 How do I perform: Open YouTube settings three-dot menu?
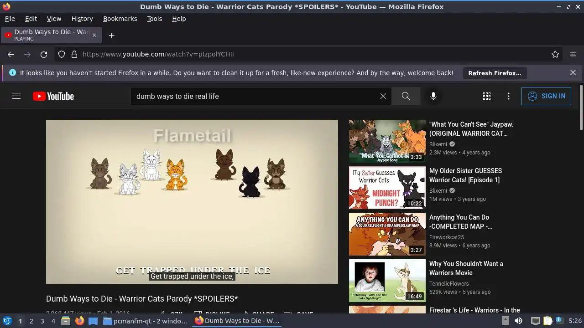[x=509, y=96]
